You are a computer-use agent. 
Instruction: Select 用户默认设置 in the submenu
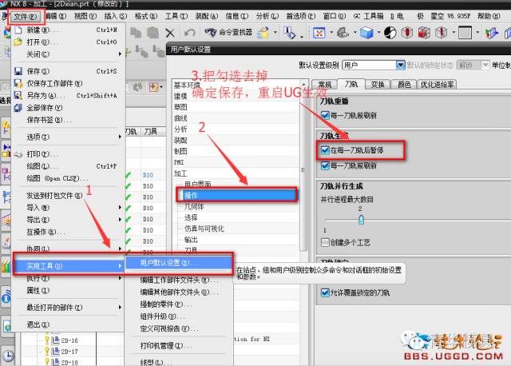(x=179, y=263)
